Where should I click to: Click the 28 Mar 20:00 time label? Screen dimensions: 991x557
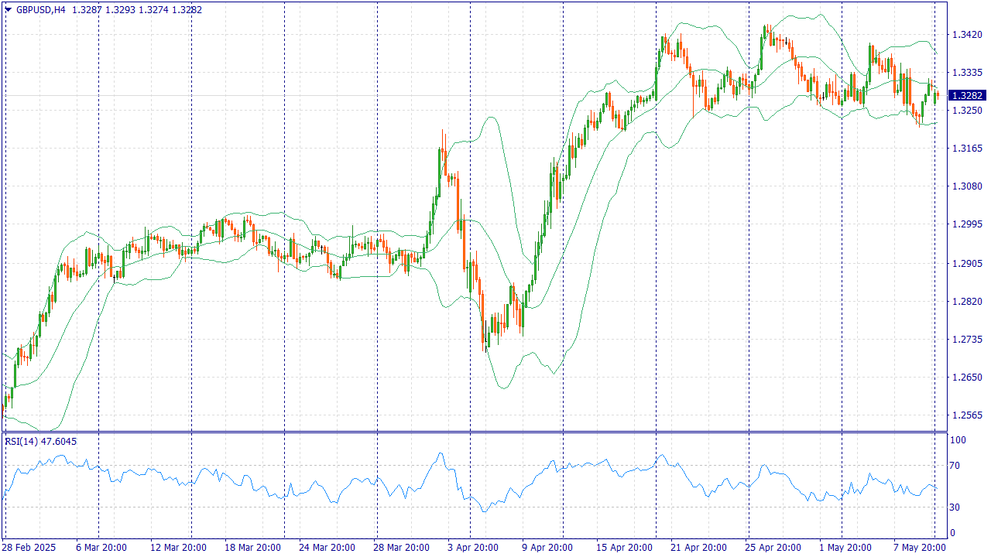(402, 547)
